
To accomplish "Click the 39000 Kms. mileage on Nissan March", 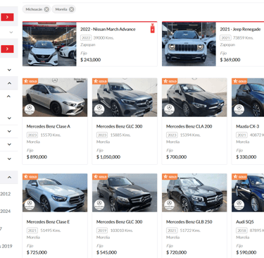I will pyautogui.click(x=103, y=38).
